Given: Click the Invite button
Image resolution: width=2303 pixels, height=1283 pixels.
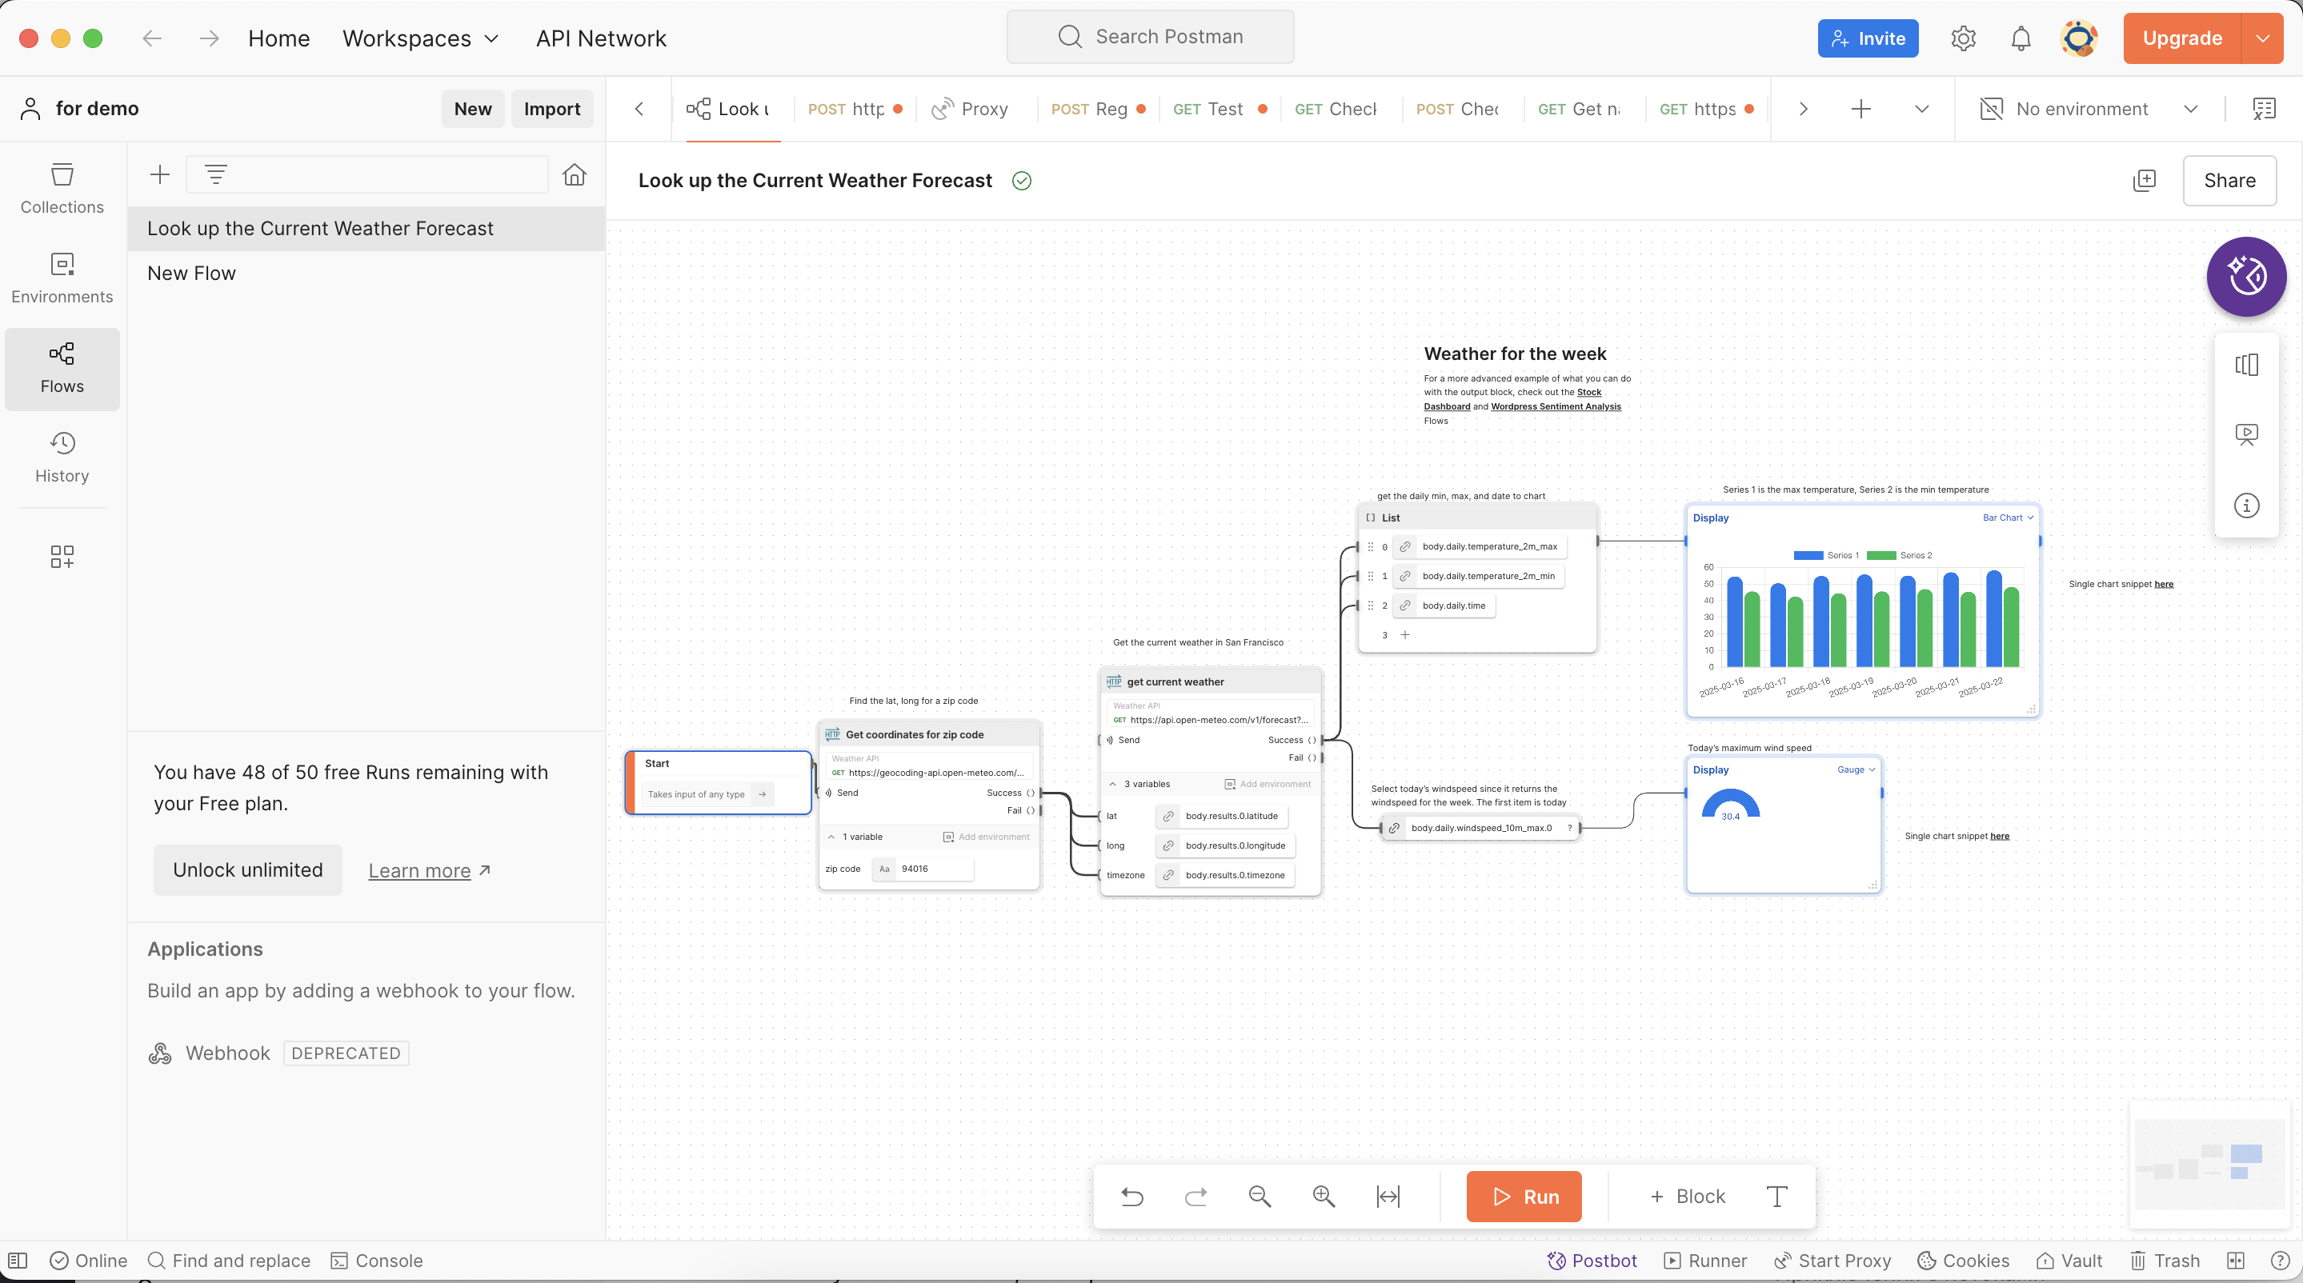Looking at the screenshot, I should (x=1867, y=38).
